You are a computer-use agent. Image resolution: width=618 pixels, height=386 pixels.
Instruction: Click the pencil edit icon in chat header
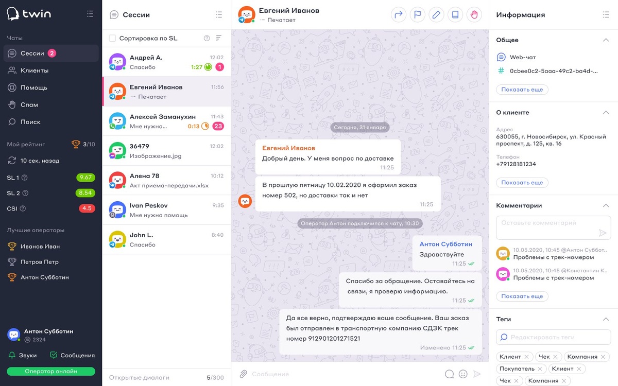[x=436, y=14]
